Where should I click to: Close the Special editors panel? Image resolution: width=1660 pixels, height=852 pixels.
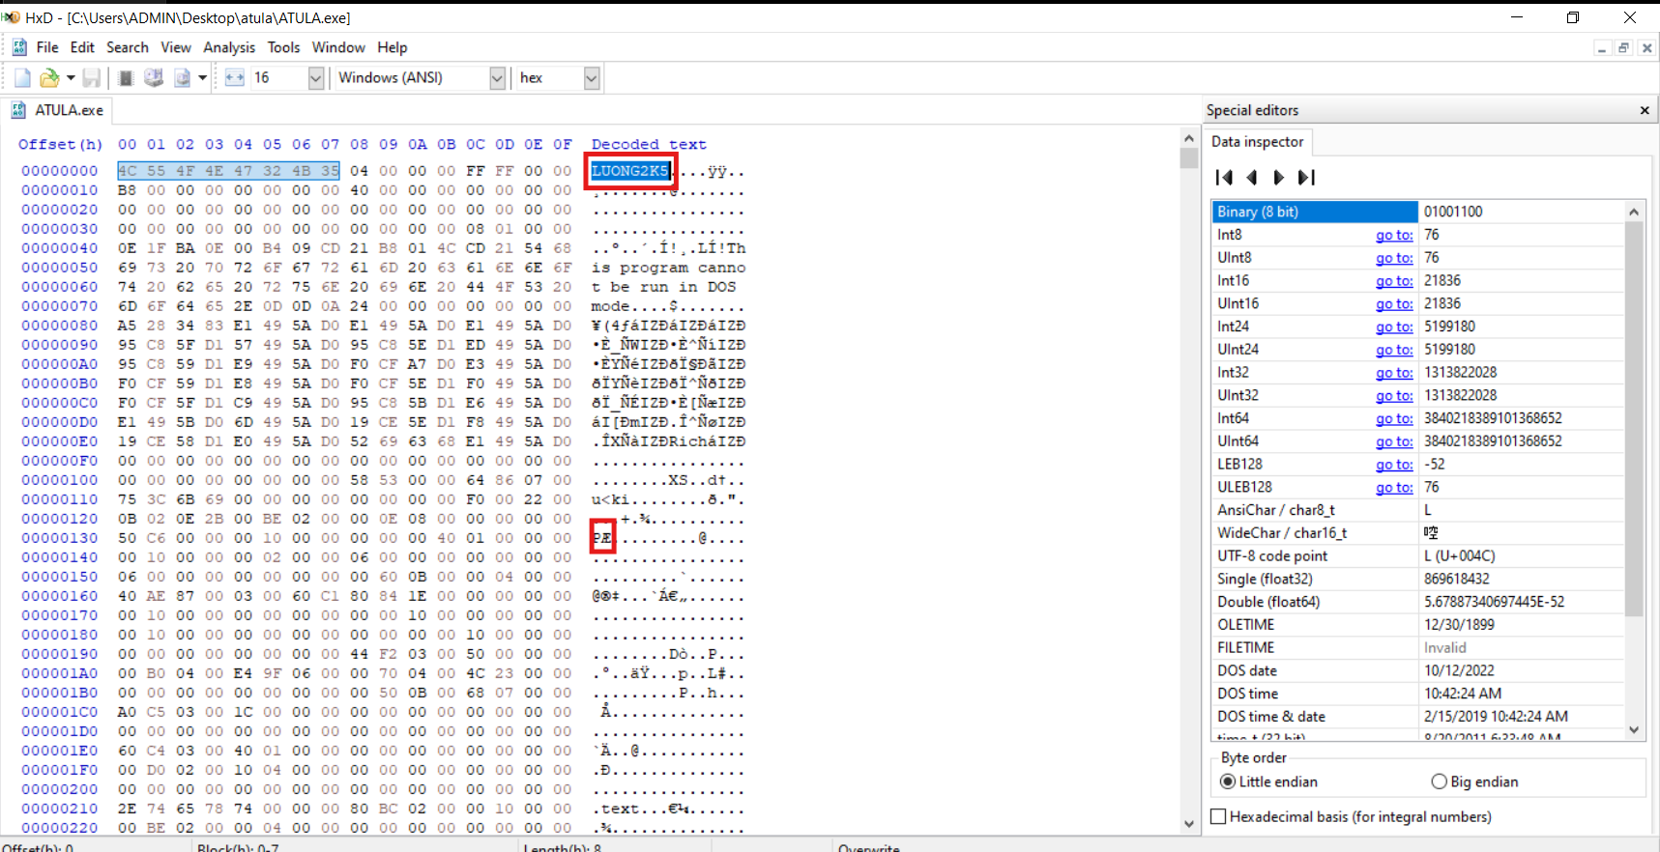pos(1645,110)
